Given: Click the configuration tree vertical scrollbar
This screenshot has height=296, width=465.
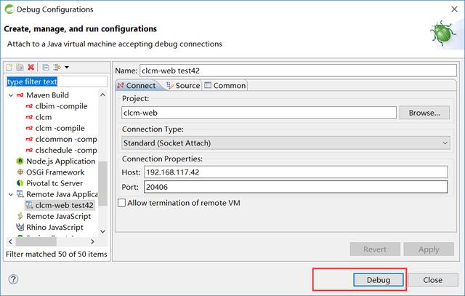Looking at the screenshot, I should pos(103,182).
